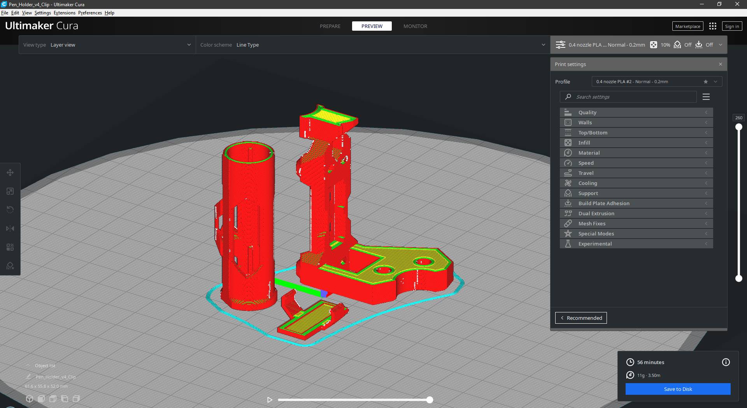The width and height of the screenshot is (747, 408).
Task: Open the Edit menu
Action: [15, 13]
